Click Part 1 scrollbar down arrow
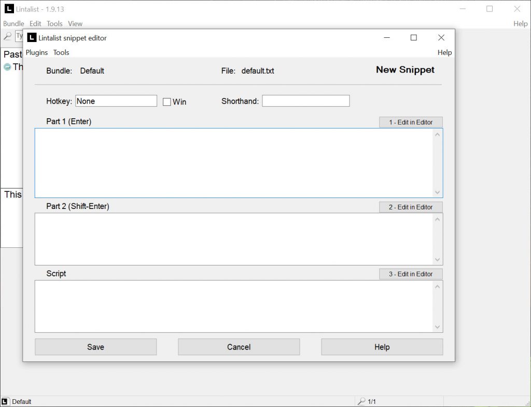Viewport: 531px width, 407px height. (437, 192)
